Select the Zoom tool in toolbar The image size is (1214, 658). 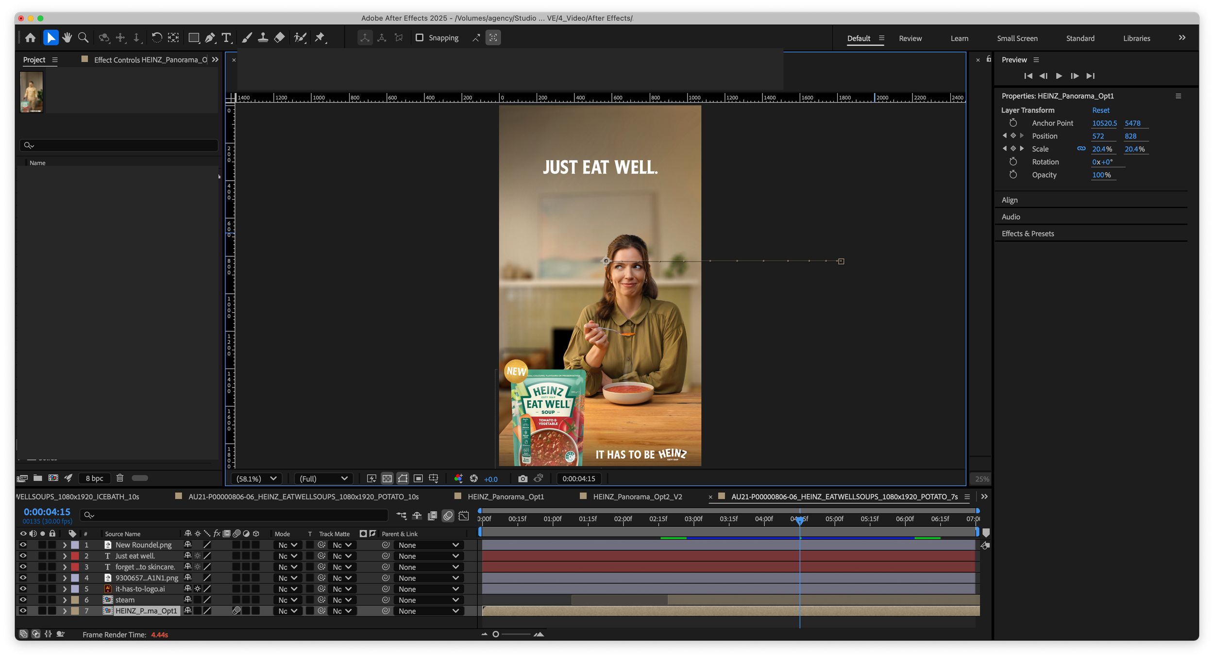click(x=83, y=37)
